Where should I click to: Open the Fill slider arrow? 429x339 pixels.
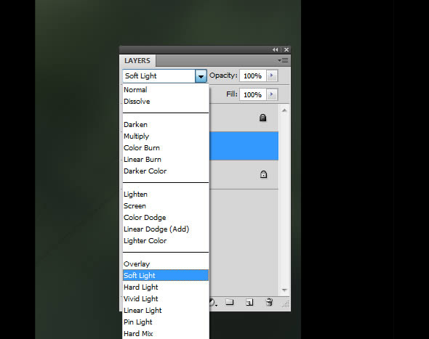coord(272,94)
